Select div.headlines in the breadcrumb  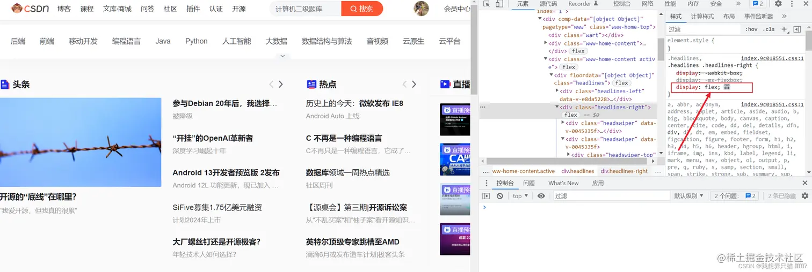(x=578, y=171)
